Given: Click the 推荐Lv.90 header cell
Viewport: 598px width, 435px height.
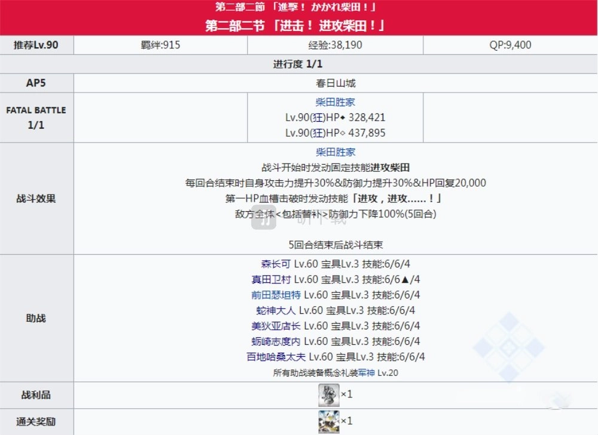Looking at the screenshot, I should (x=36, y=45).
